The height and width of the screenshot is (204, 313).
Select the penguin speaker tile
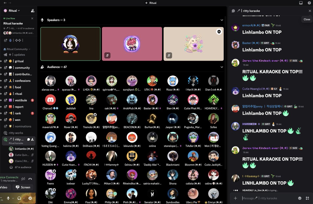click(70, 44)
